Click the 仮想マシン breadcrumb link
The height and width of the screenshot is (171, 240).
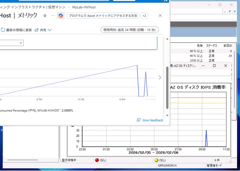[57, 7]
